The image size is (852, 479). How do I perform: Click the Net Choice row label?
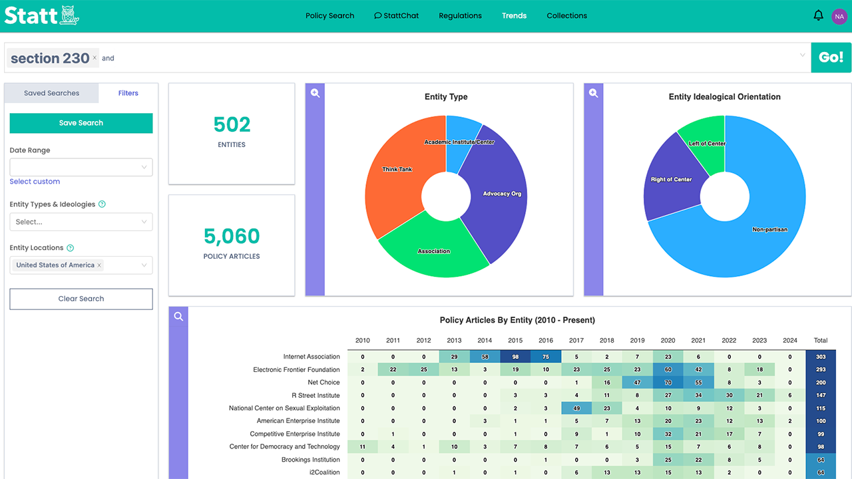coord(323,383)
